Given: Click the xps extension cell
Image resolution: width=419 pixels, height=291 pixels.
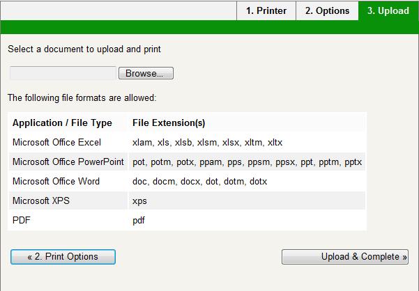Looking at the screenshot, I should click(x=247, y=200).
